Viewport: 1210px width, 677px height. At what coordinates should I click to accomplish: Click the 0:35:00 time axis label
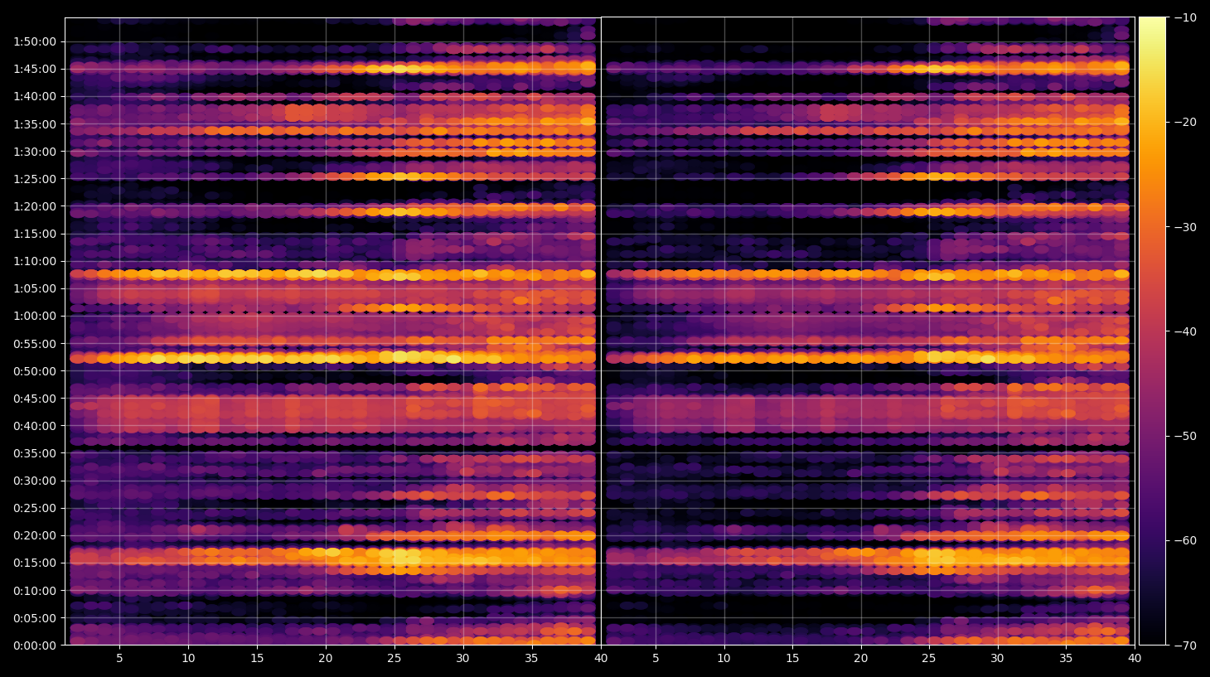[x=35, y=453]
